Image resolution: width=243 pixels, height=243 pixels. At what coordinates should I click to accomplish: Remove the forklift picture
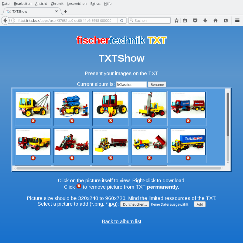point(149,121)
